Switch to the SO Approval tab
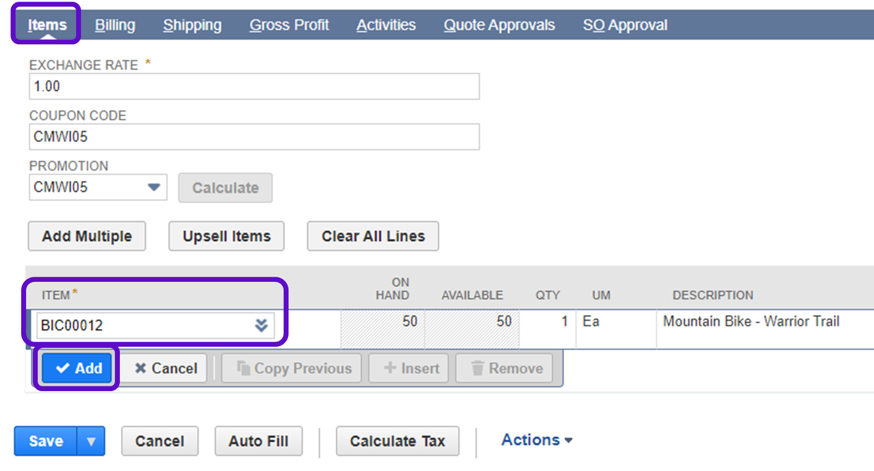Screen dimensions: 874x471 pos(625,25)
